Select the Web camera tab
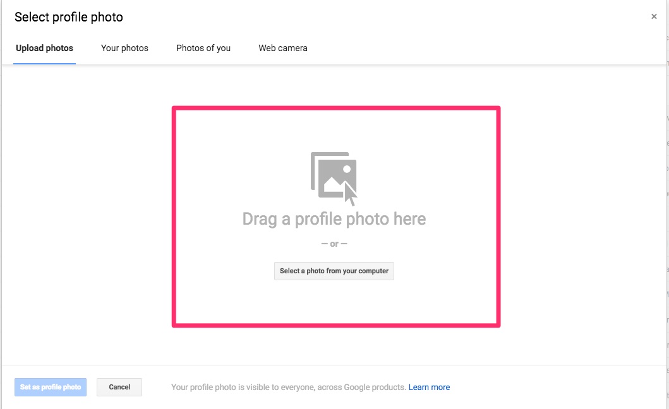 283,48
